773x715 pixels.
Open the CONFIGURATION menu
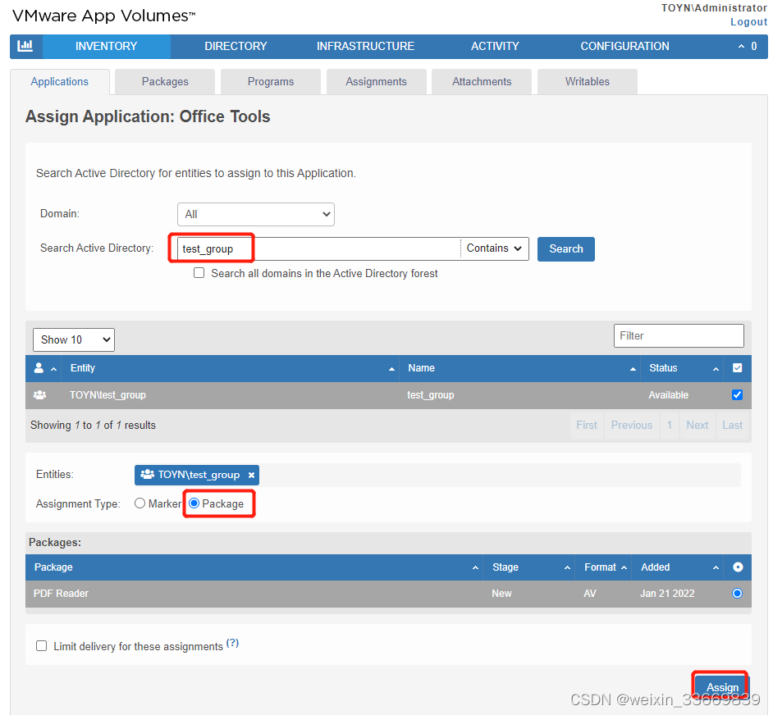(624, 46)
